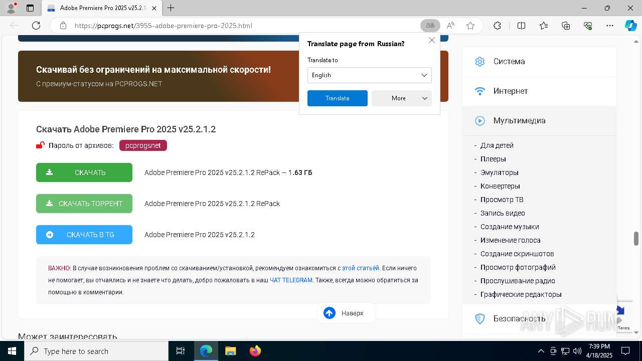This screenshot has width=642, height=361.
Task: Toggle split screen view icon
Action: [521, 26]
